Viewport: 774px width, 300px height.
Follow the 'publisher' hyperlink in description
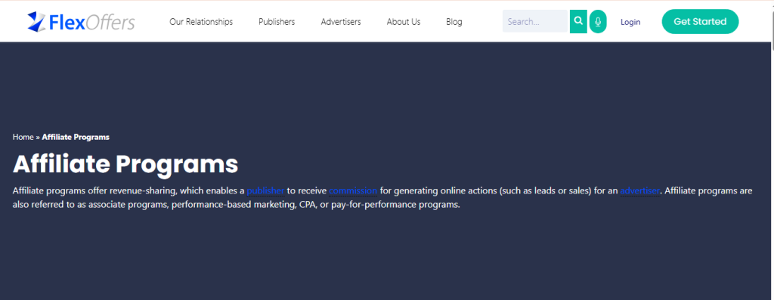(265, 191)
